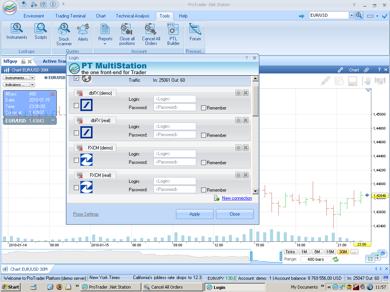Uncheck the Traffic connection checkbox at top
The height and width of the screenshot is (292, 390).
[x=76, y=78]
